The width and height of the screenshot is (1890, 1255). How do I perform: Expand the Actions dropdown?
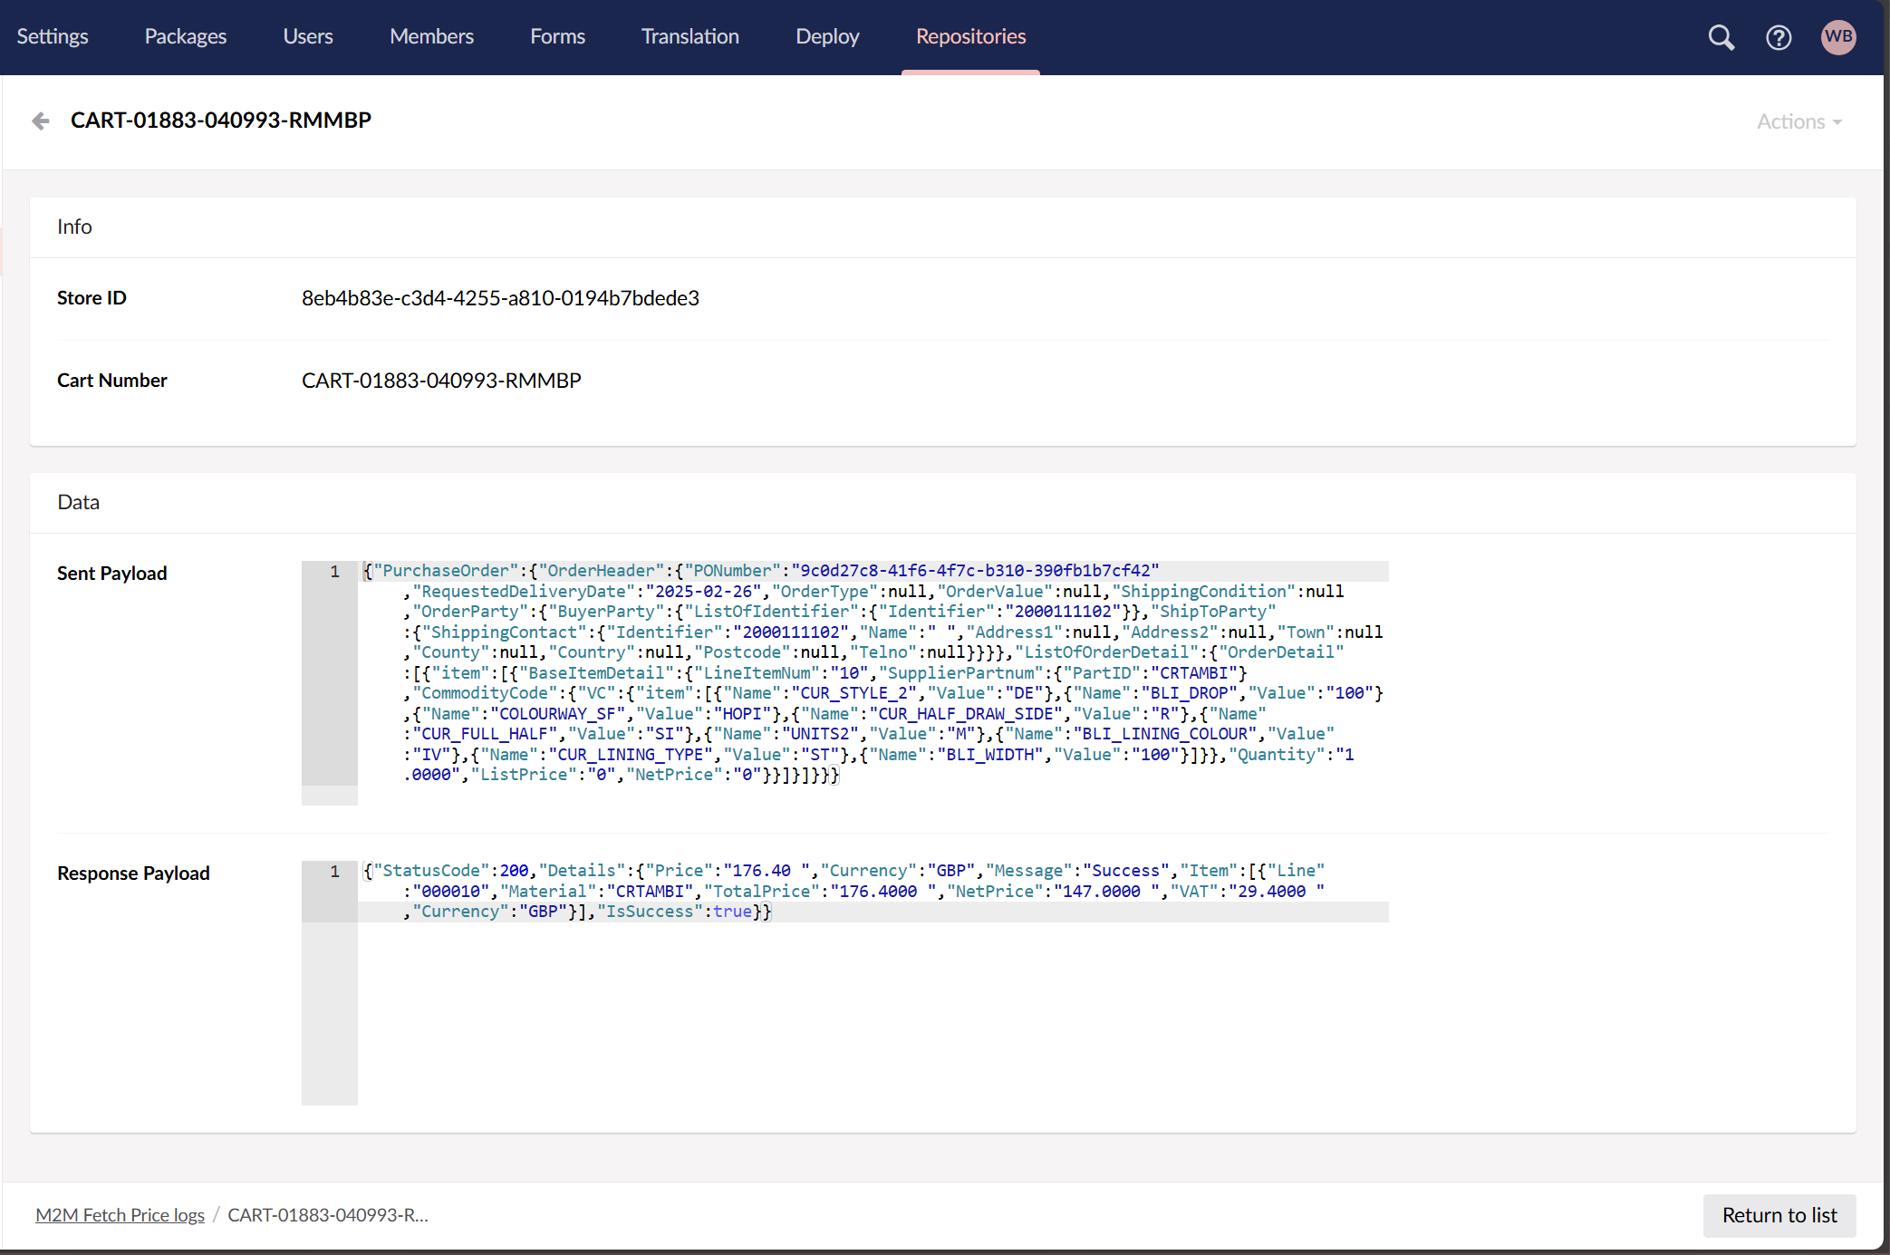pyautogui.click(x=1799, y=121)
